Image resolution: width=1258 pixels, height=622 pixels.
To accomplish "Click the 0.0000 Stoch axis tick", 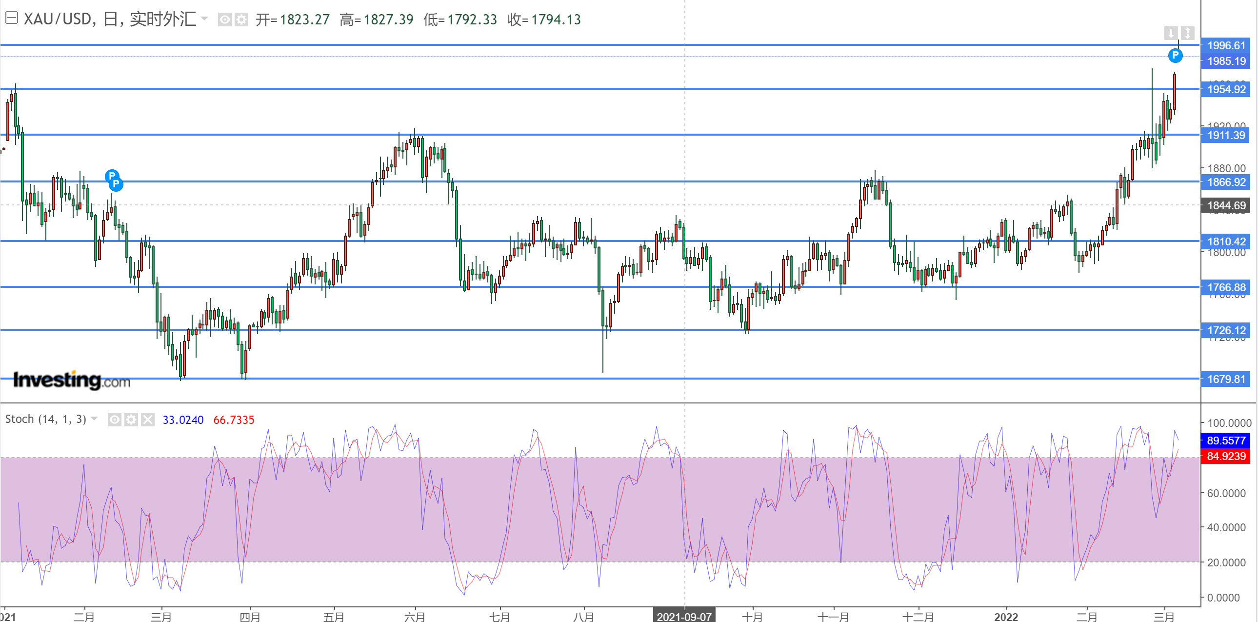I will tap(1223, 598).
